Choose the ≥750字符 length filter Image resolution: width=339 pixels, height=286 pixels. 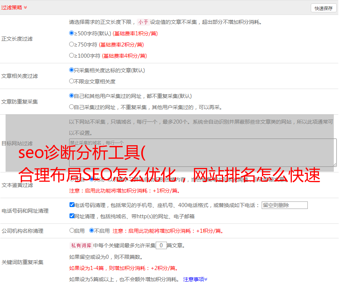click(x=72, y=44)
